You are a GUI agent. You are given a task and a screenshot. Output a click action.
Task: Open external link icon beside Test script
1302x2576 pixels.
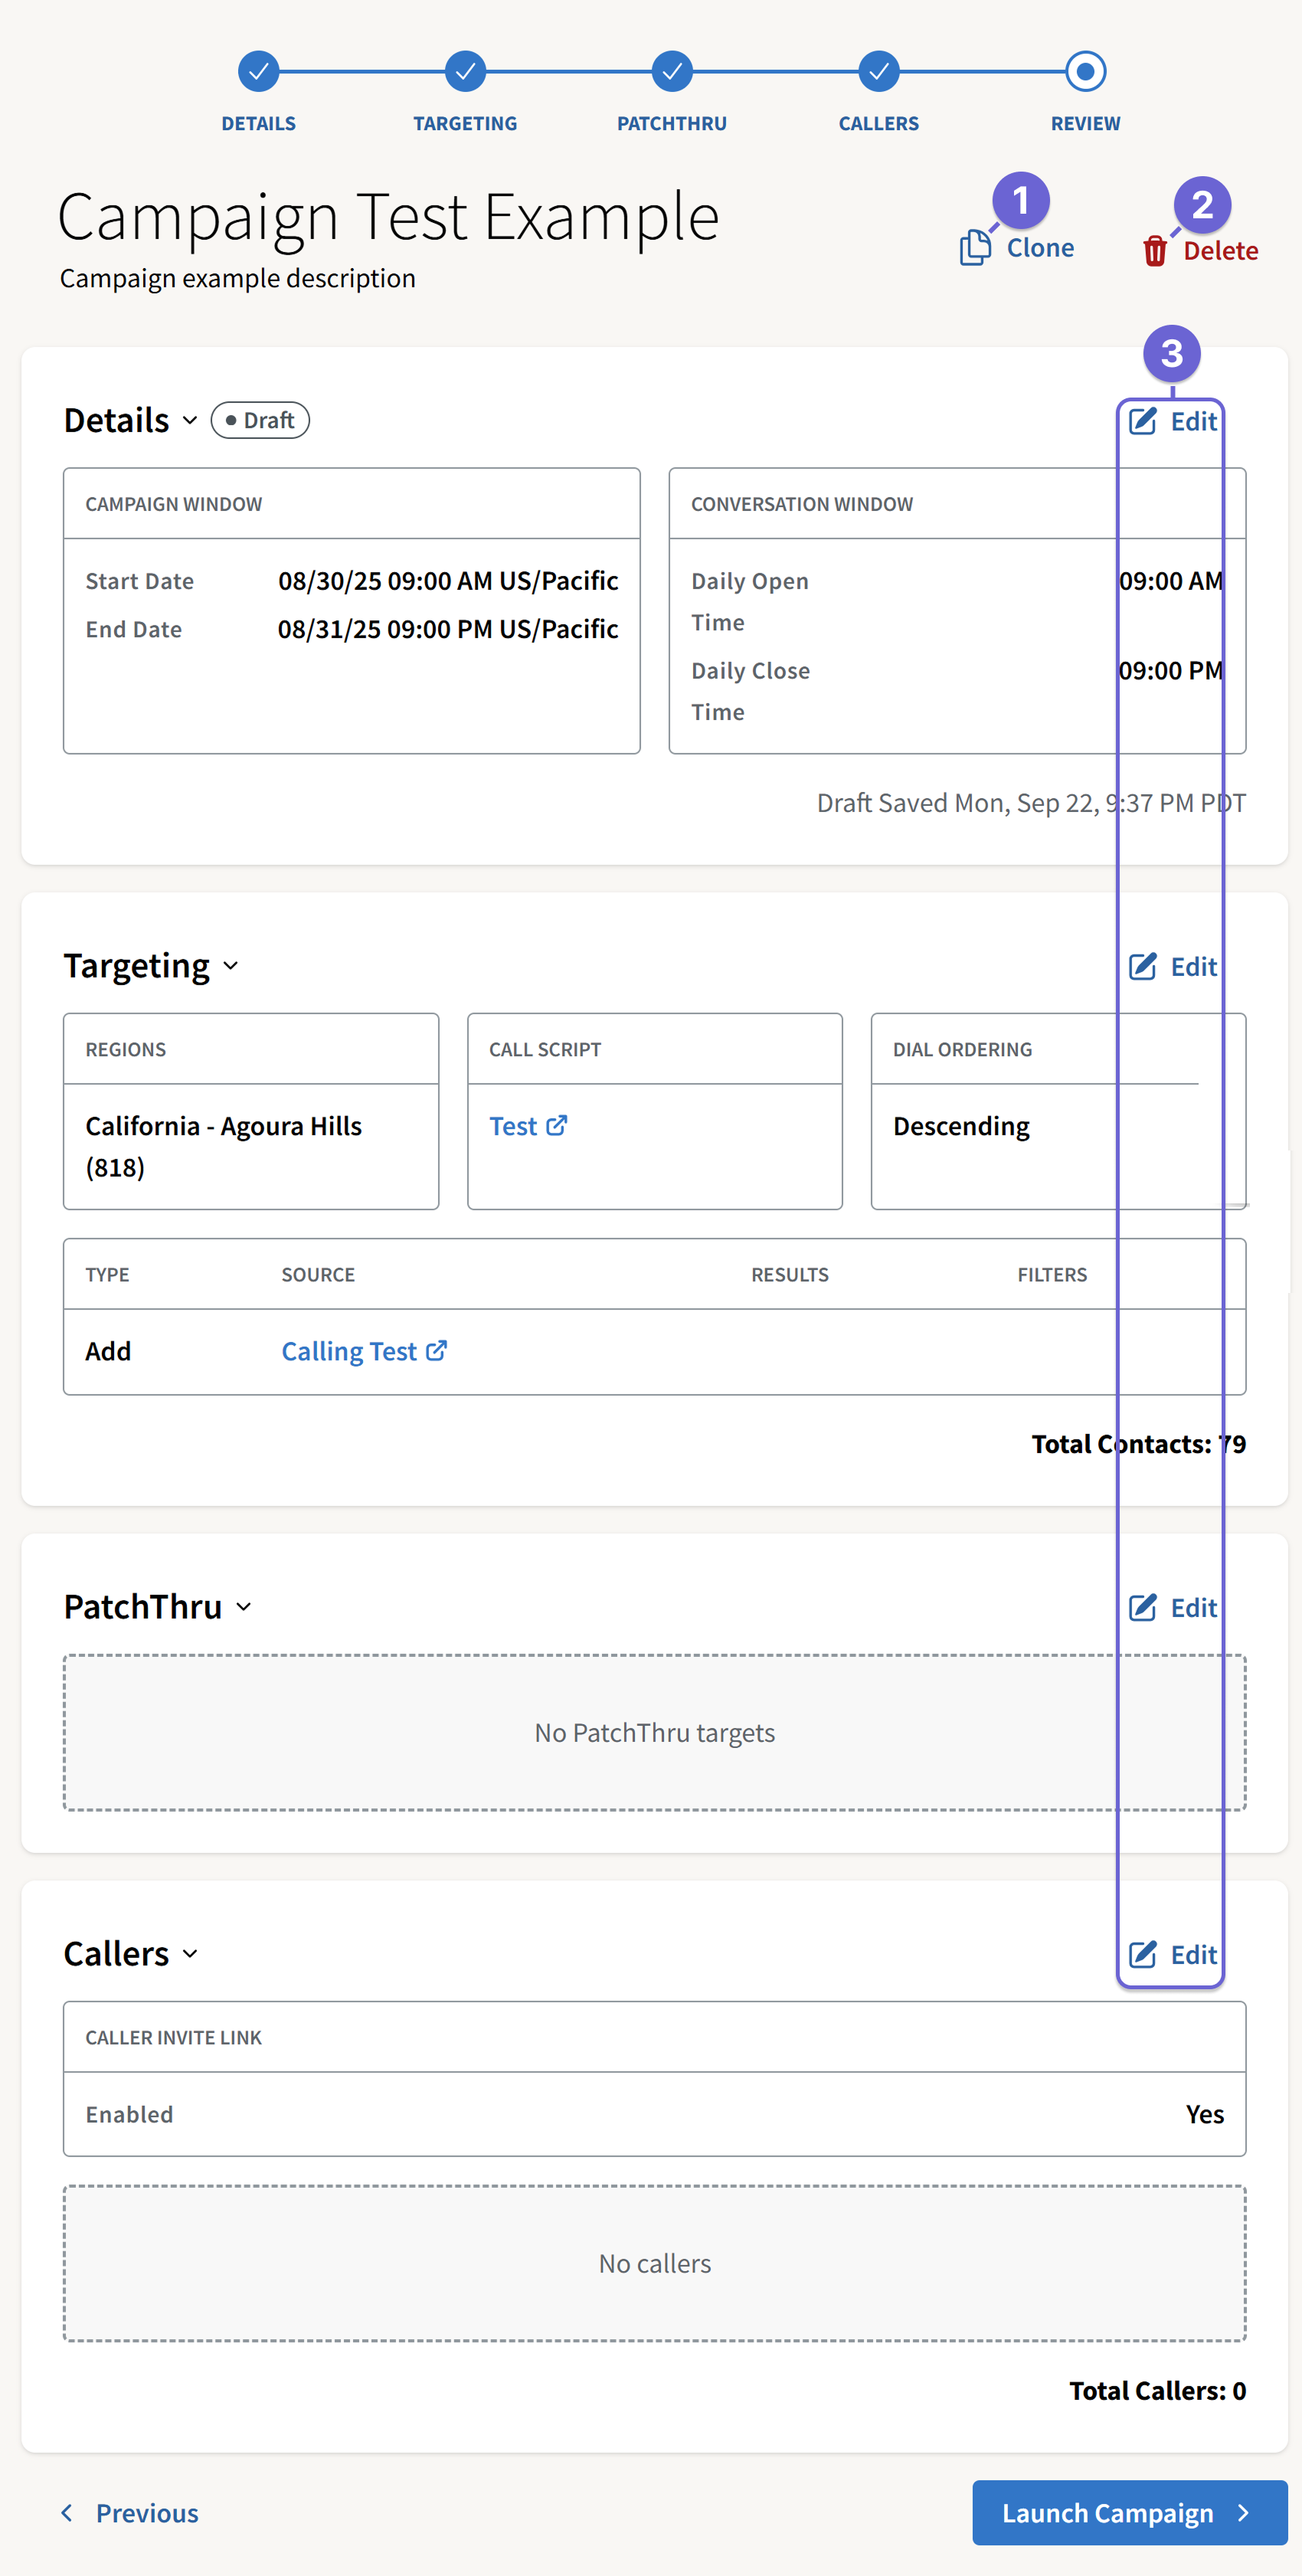[x=557, y=1126]
